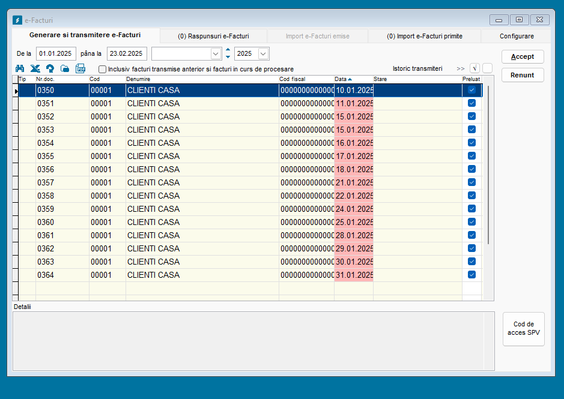Click date cell 25.01.2025
The width and height of the screenshot is (564, 399).
(354, 222)
